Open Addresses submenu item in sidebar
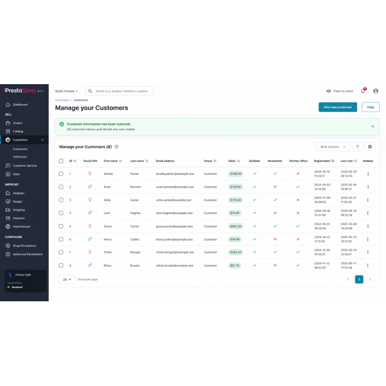Image resolution: width=386 pixels, height=386 pixels. tap(20, 157)
